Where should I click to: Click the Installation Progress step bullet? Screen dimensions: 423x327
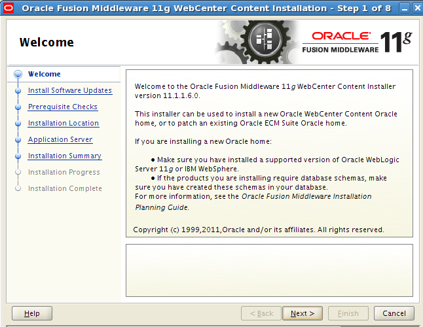click(x=18, y=172)
